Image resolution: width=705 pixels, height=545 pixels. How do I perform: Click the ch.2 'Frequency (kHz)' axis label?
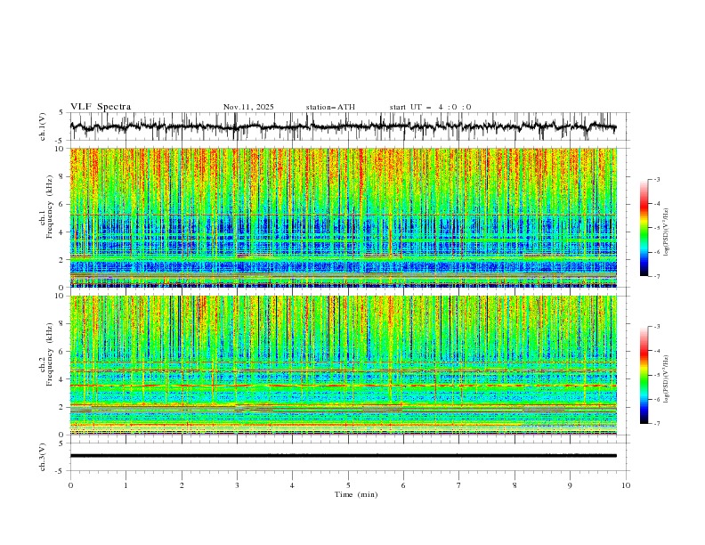[x=50, y=354]
